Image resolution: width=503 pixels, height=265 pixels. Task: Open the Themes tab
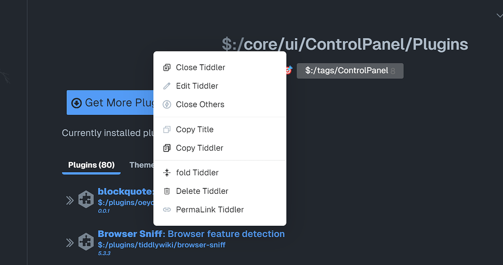pos(141,165)
